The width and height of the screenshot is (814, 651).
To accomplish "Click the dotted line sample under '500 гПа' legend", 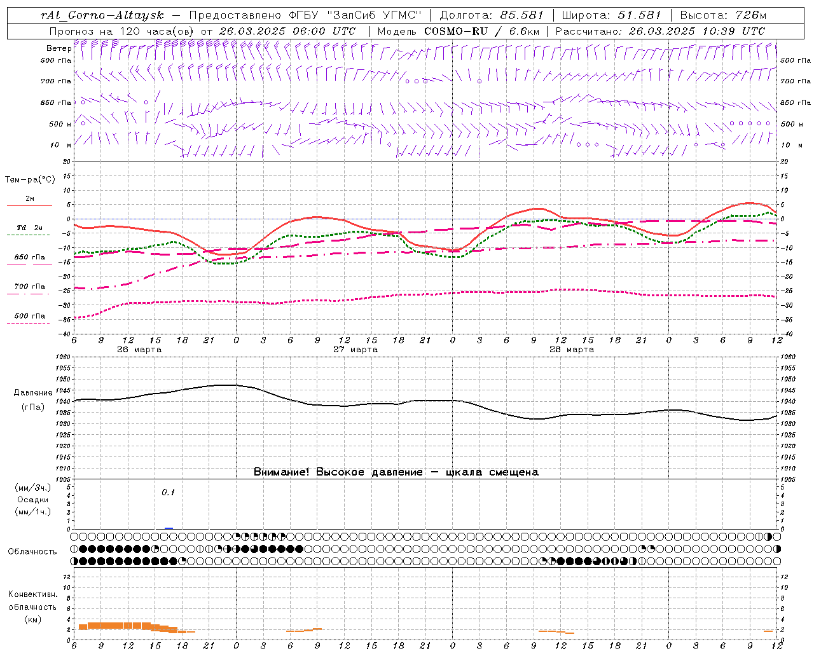I will tap(29, 324).
